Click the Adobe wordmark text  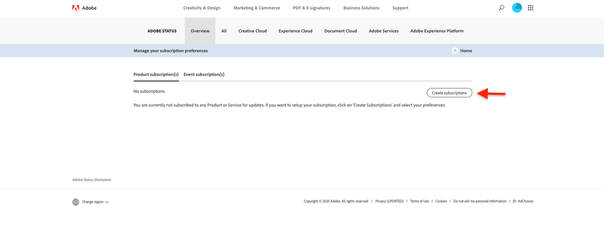pyautogui.click(x=89, y=8)
